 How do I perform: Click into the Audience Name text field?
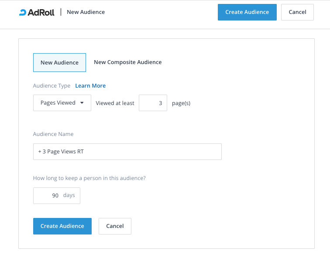point(127,152)
